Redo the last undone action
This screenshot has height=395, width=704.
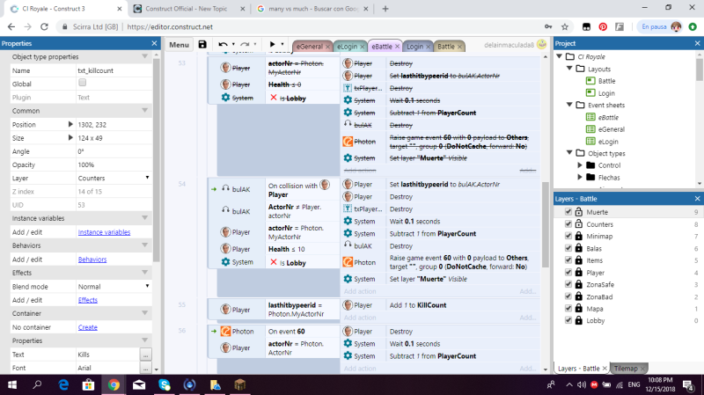[245, 45]
